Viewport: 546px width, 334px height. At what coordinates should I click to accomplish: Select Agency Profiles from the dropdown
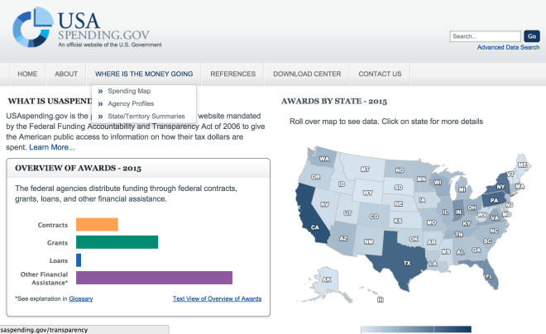tap(131, 103)
